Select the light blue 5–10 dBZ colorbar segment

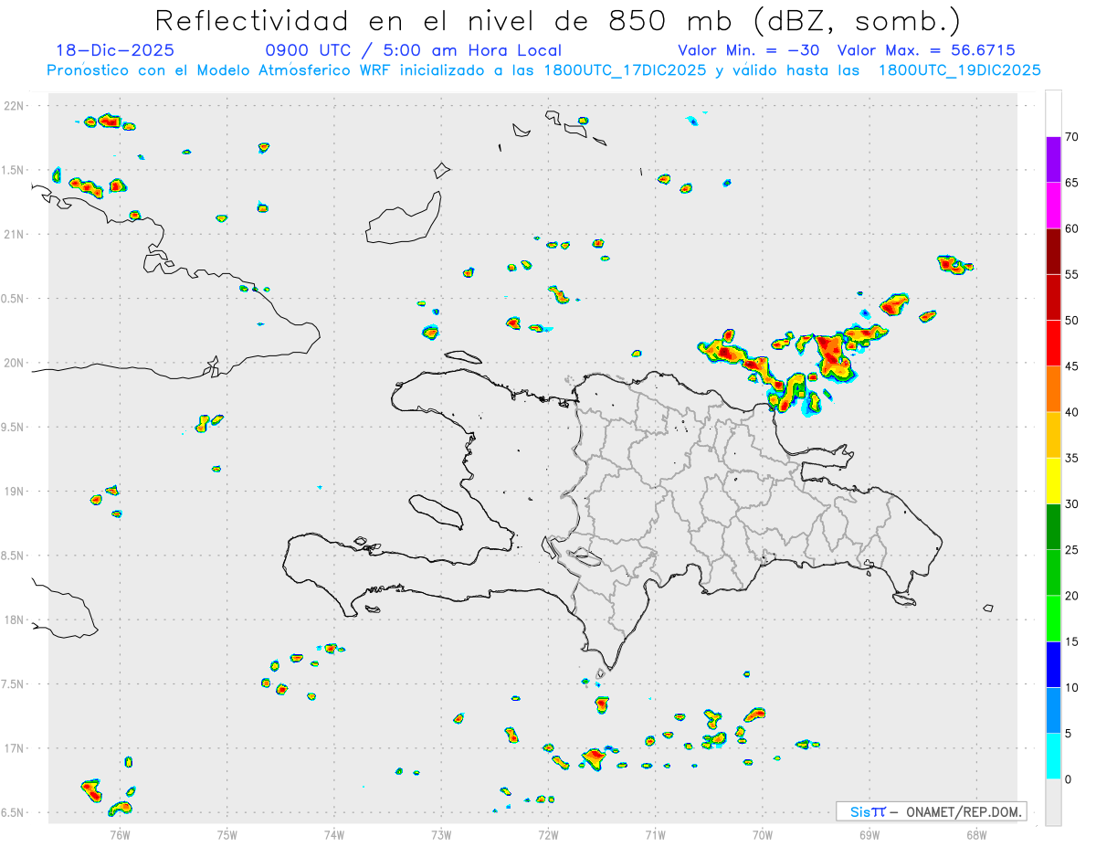click(1053, 710)
